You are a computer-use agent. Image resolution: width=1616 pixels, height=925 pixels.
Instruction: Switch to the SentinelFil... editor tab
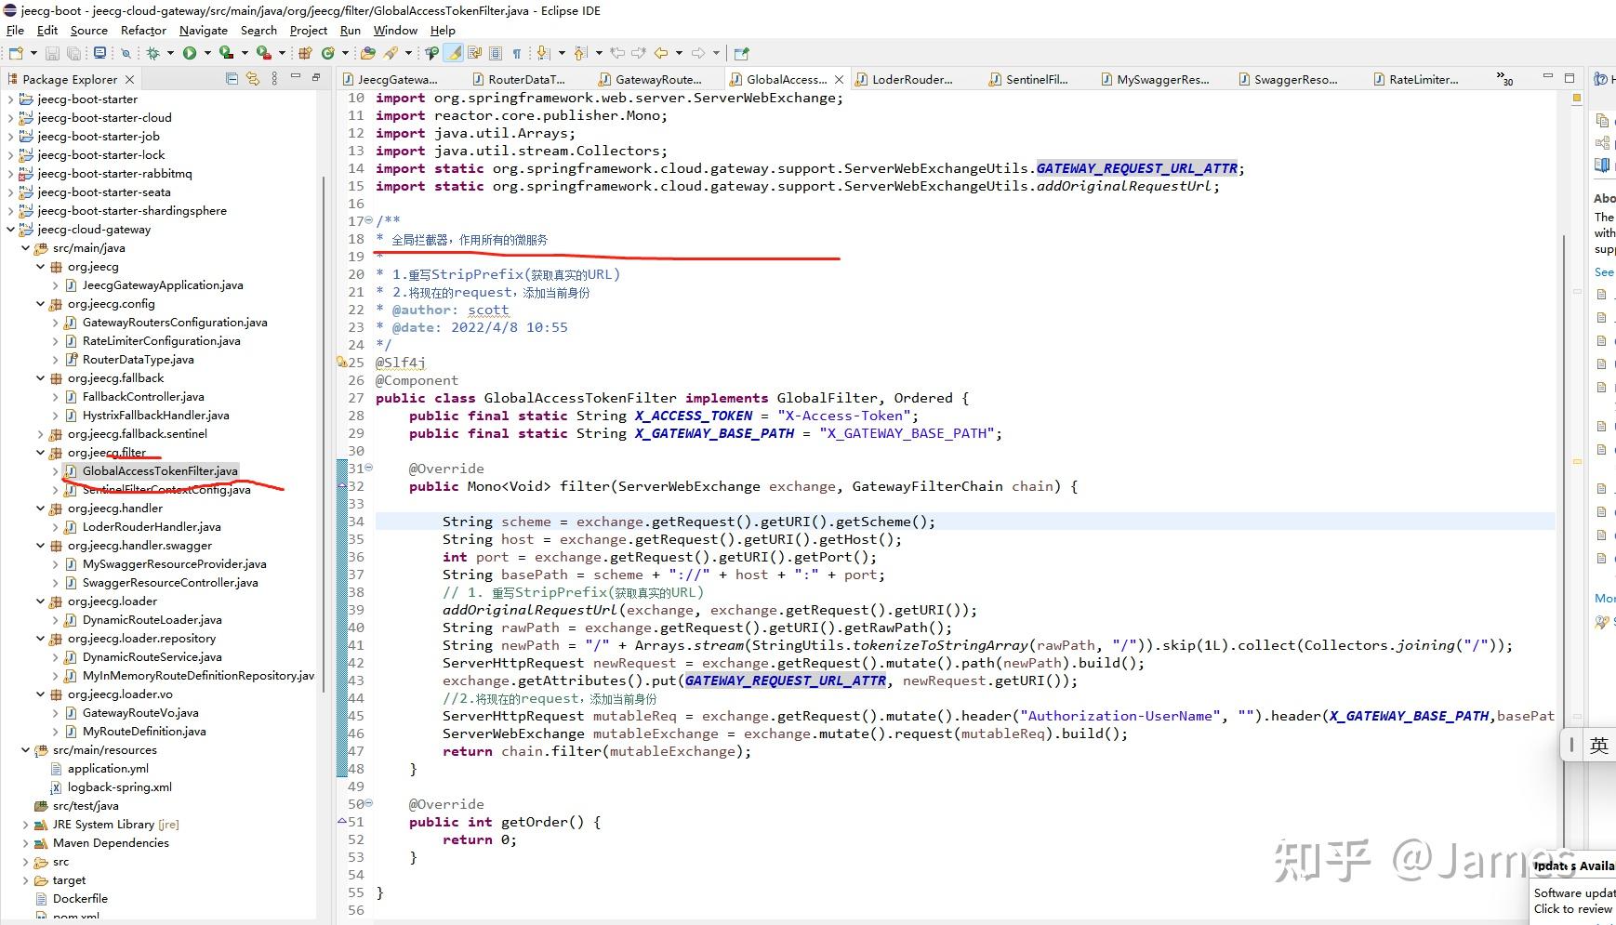(1028, 79)
